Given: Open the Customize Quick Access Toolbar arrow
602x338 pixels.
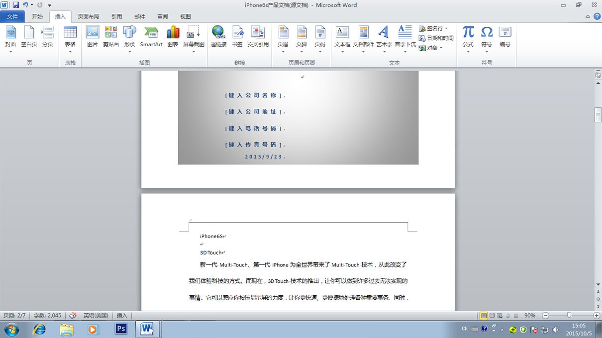Looking at the screenshot, I should [50, 5].
